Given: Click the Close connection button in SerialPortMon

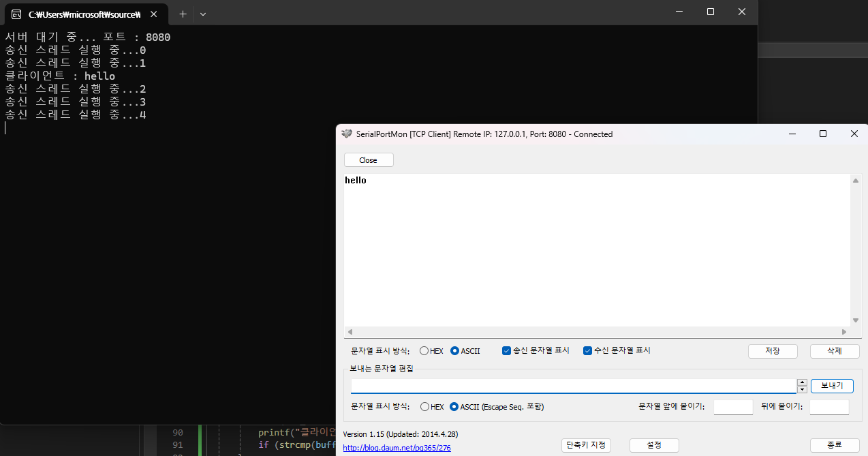Looking at the screenshot, I should [369, 160].
